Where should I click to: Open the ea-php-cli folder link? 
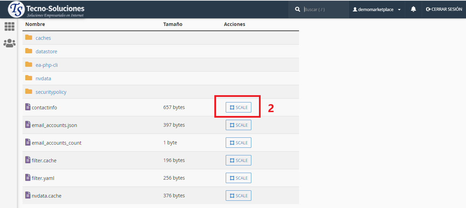click(47, 65)
